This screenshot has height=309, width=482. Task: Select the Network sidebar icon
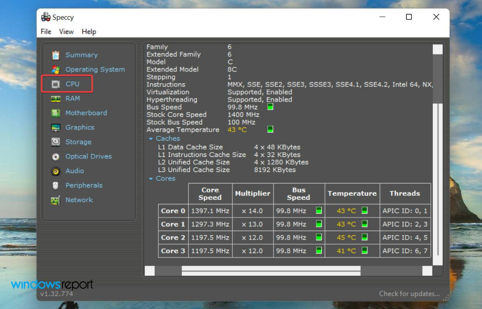55,200
